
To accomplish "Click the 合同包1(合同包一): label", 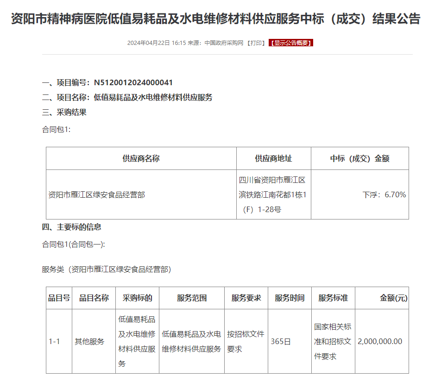I will (x=74, y=244).
